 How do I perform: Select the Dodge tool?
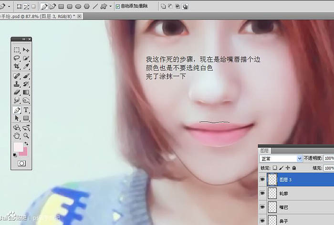(26, 100)
